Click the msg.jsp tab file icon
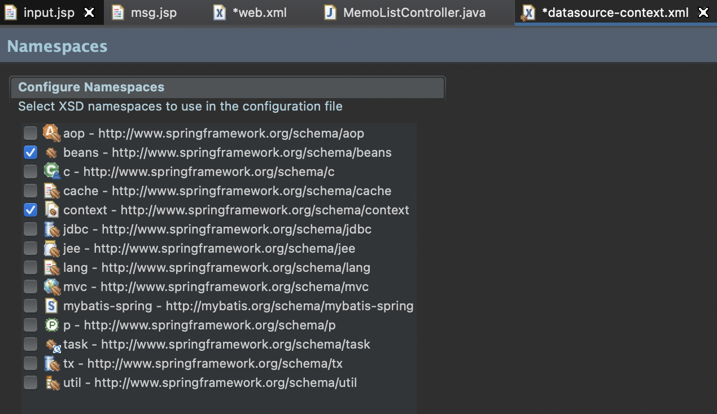 tap(117, 12)
